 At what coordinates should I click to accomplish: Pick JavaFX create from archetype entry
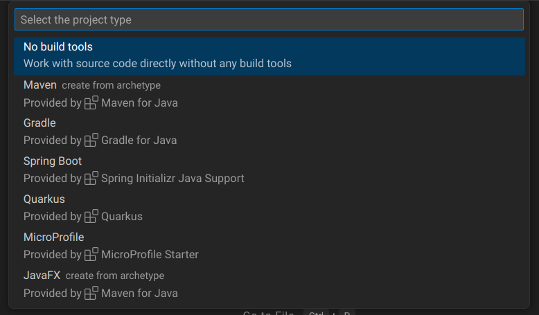[269, 285]
